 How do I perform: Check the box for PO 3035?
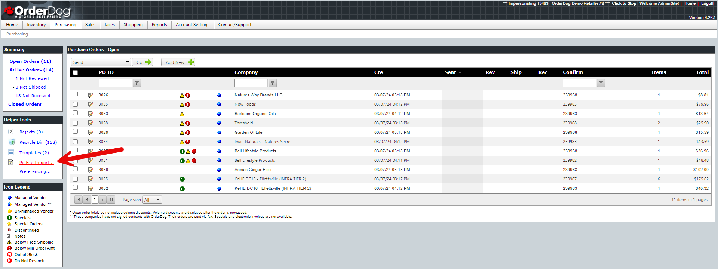(x=76, y=104)
